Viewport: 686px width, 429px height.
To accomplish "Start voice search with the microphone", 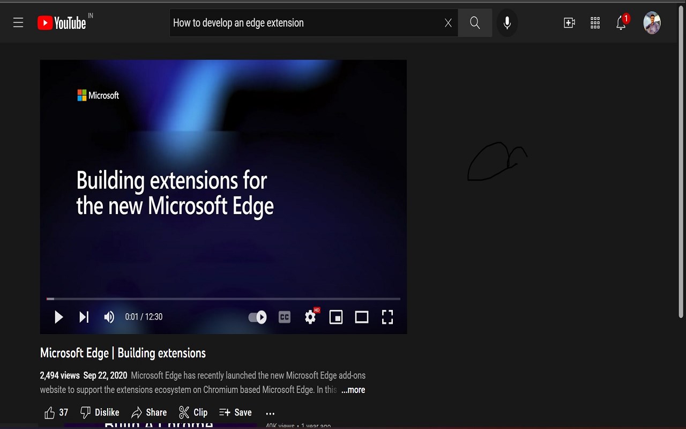I will coord(507,23).
